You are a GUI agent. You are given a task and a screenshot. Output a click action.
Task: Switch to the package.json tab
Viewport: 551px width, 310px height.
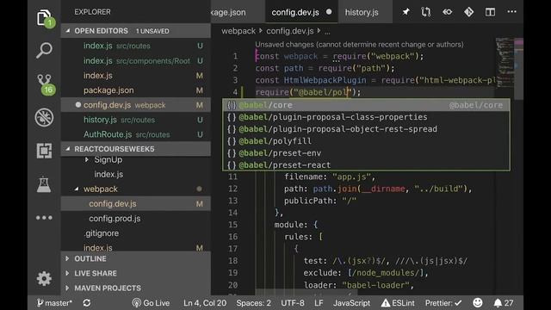point(238,12)
